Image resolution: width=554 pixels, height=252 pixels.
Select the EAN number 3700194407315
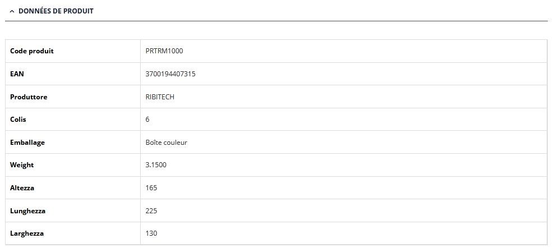click(x=170, y=74)
